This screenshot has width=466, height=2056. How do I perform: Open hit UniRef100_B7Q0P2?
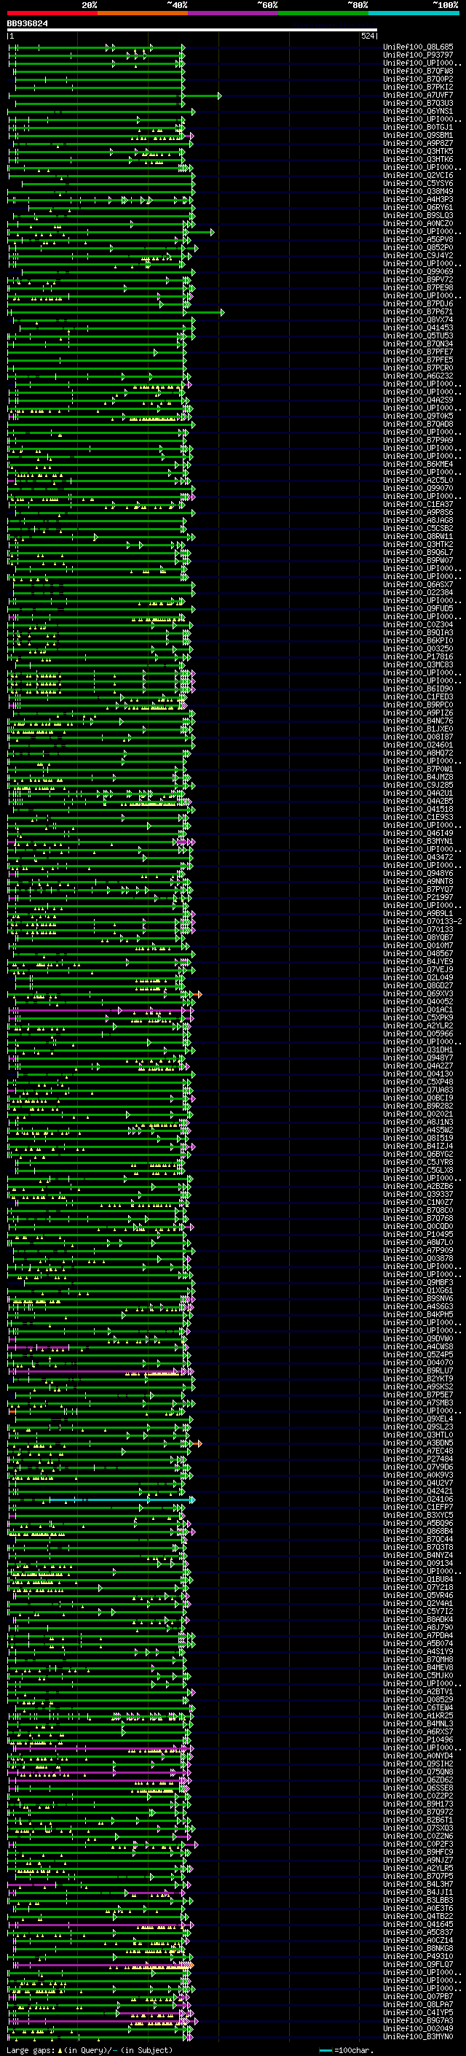pos(418,79)
